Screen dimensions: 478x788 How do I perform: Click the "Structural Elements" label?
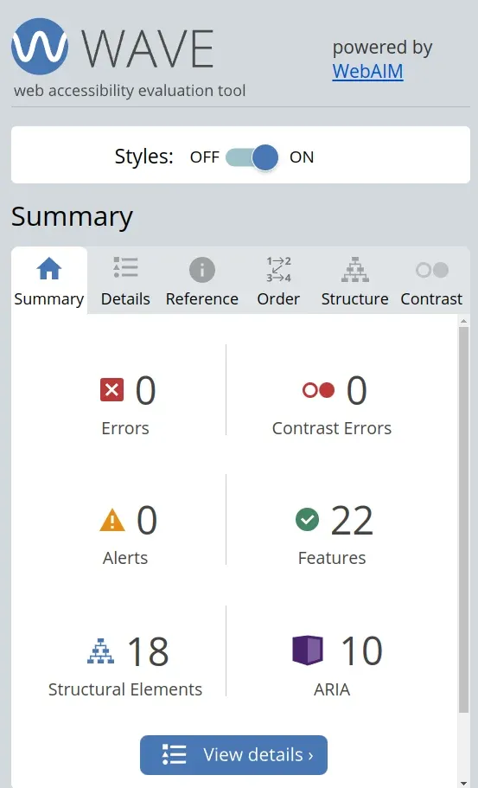(x=125, y=689)
